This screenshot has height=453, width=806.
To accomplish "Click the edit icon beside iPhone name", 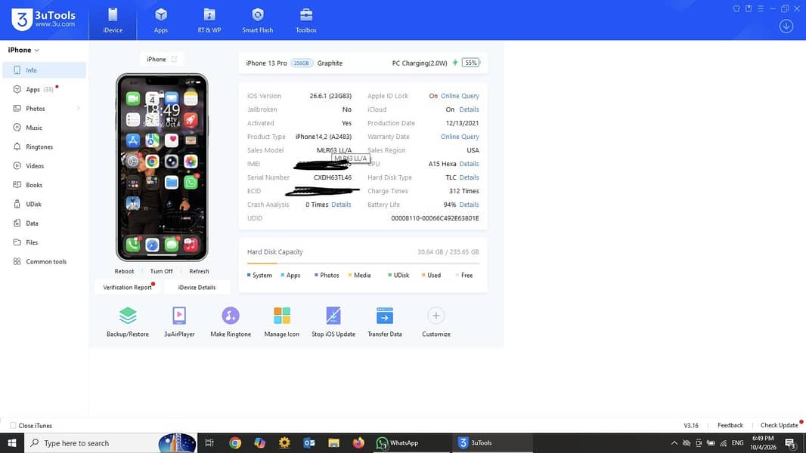I will [x=174, y=59].
